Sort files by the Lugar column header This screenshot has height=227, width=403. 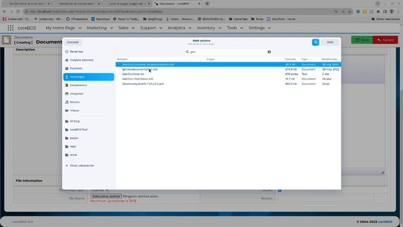click(x=210, y=59)
